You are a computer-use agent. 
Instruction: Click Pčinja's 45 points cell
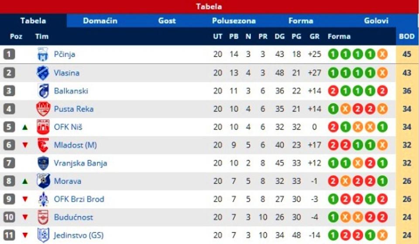click(407, 54)
